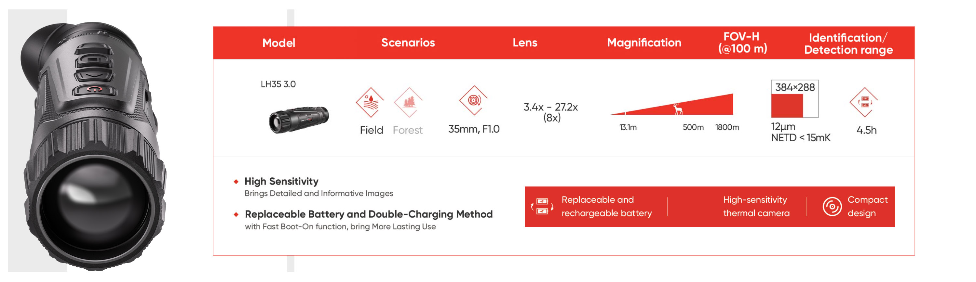Click the Field scenario diamond icon
Viewport: 976px width, 282px height.
click(370, 103)
